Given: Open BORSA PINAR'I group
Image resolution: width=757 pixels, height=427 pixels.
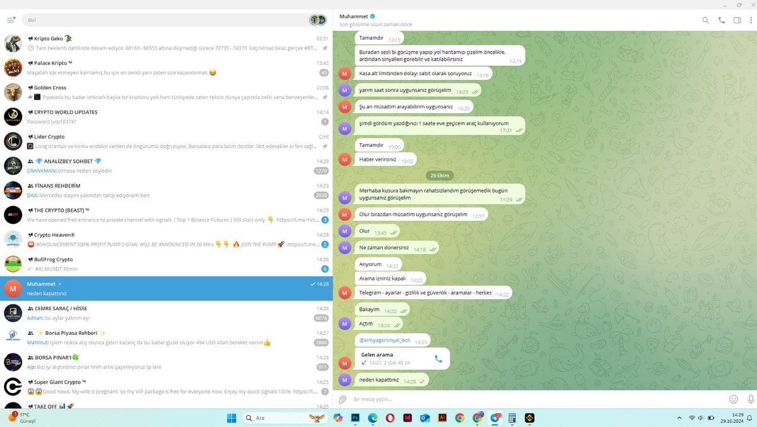Looking at the screenshot, I should (x=167, y=363).
